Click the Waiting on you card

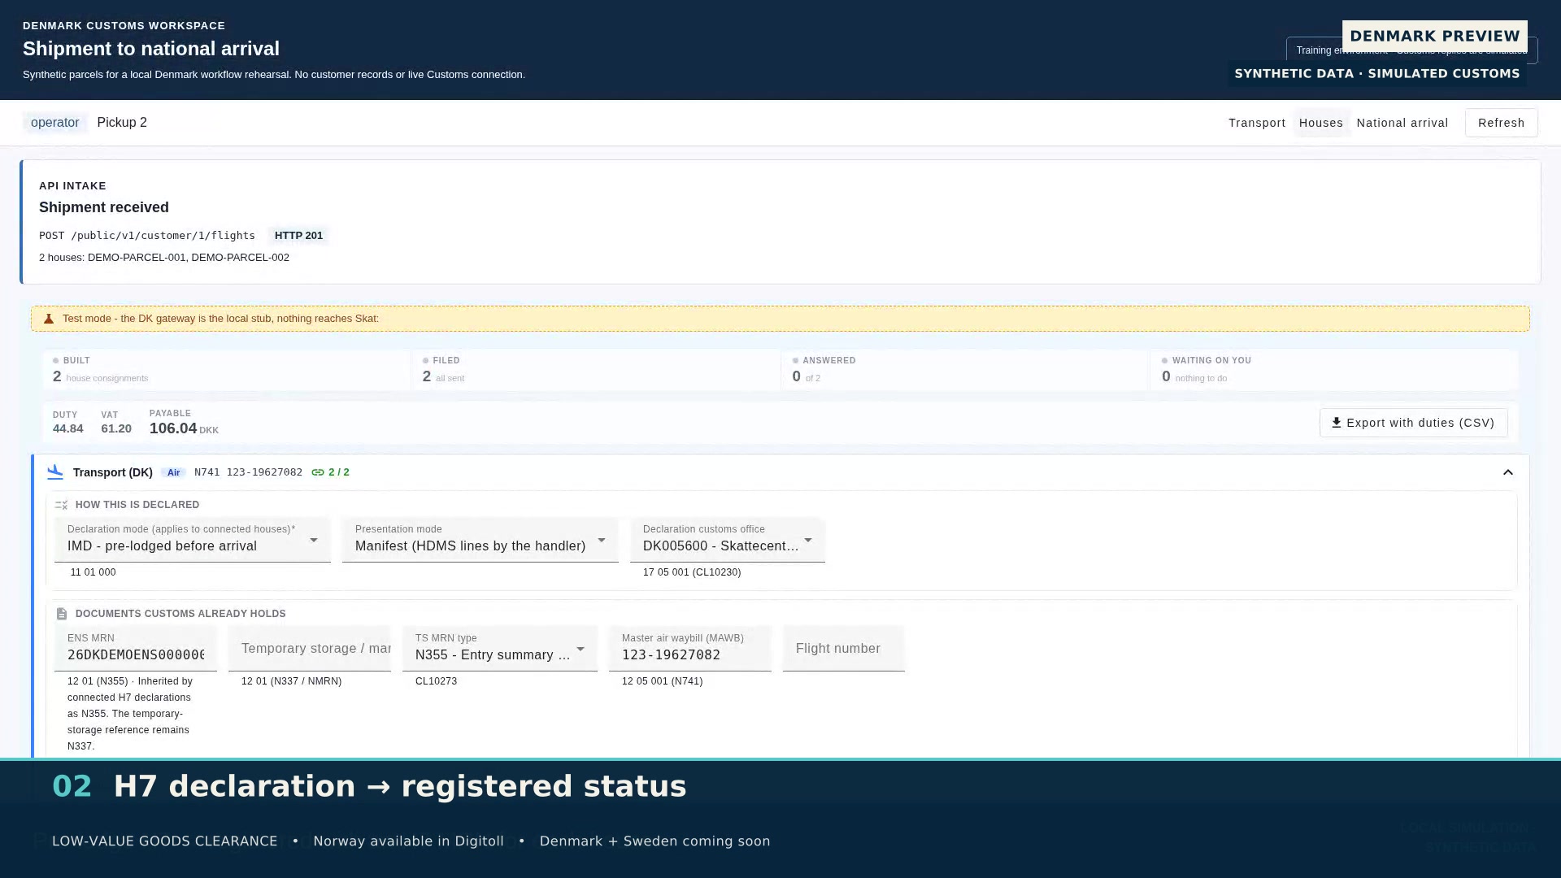(x=1334, y=370)
